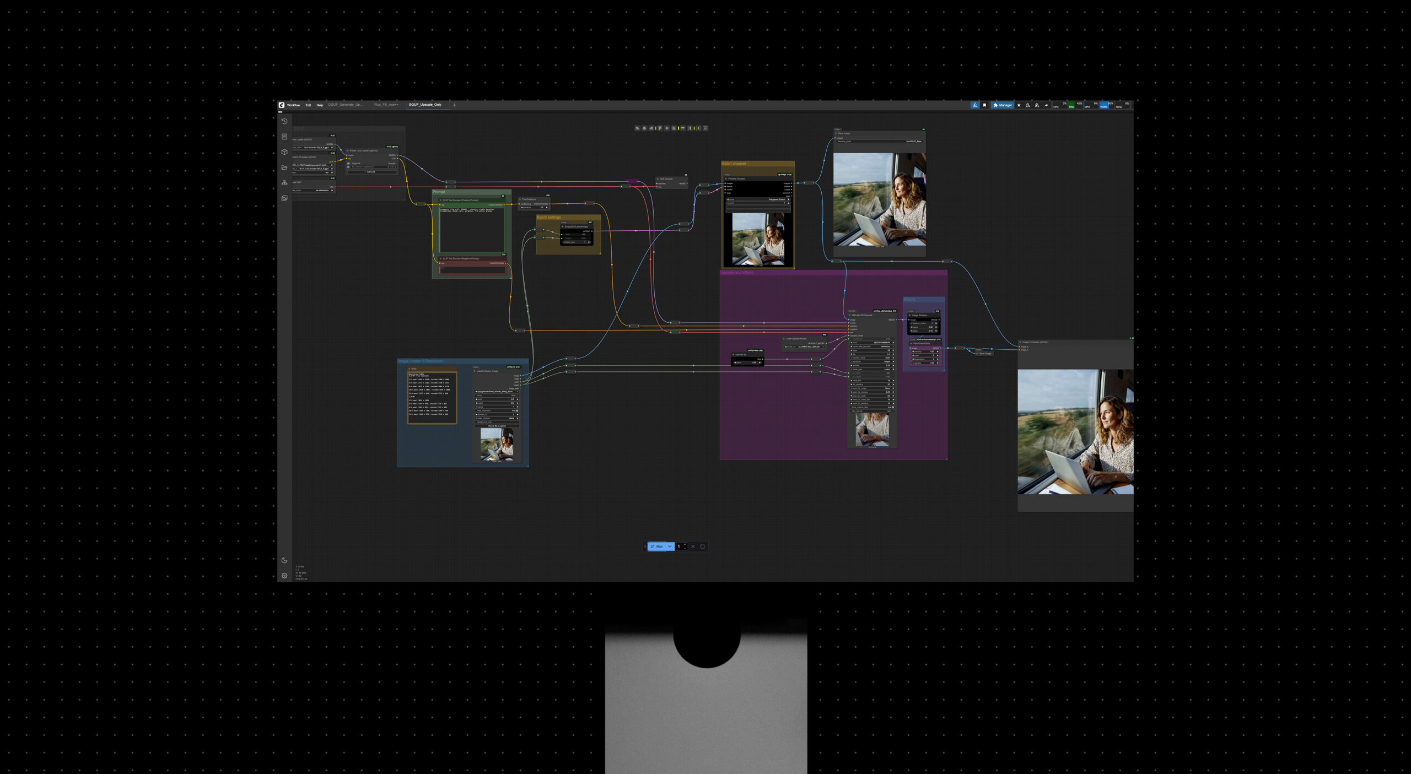
Task: Open the node library sidebar icon
Action: [284, 137]
